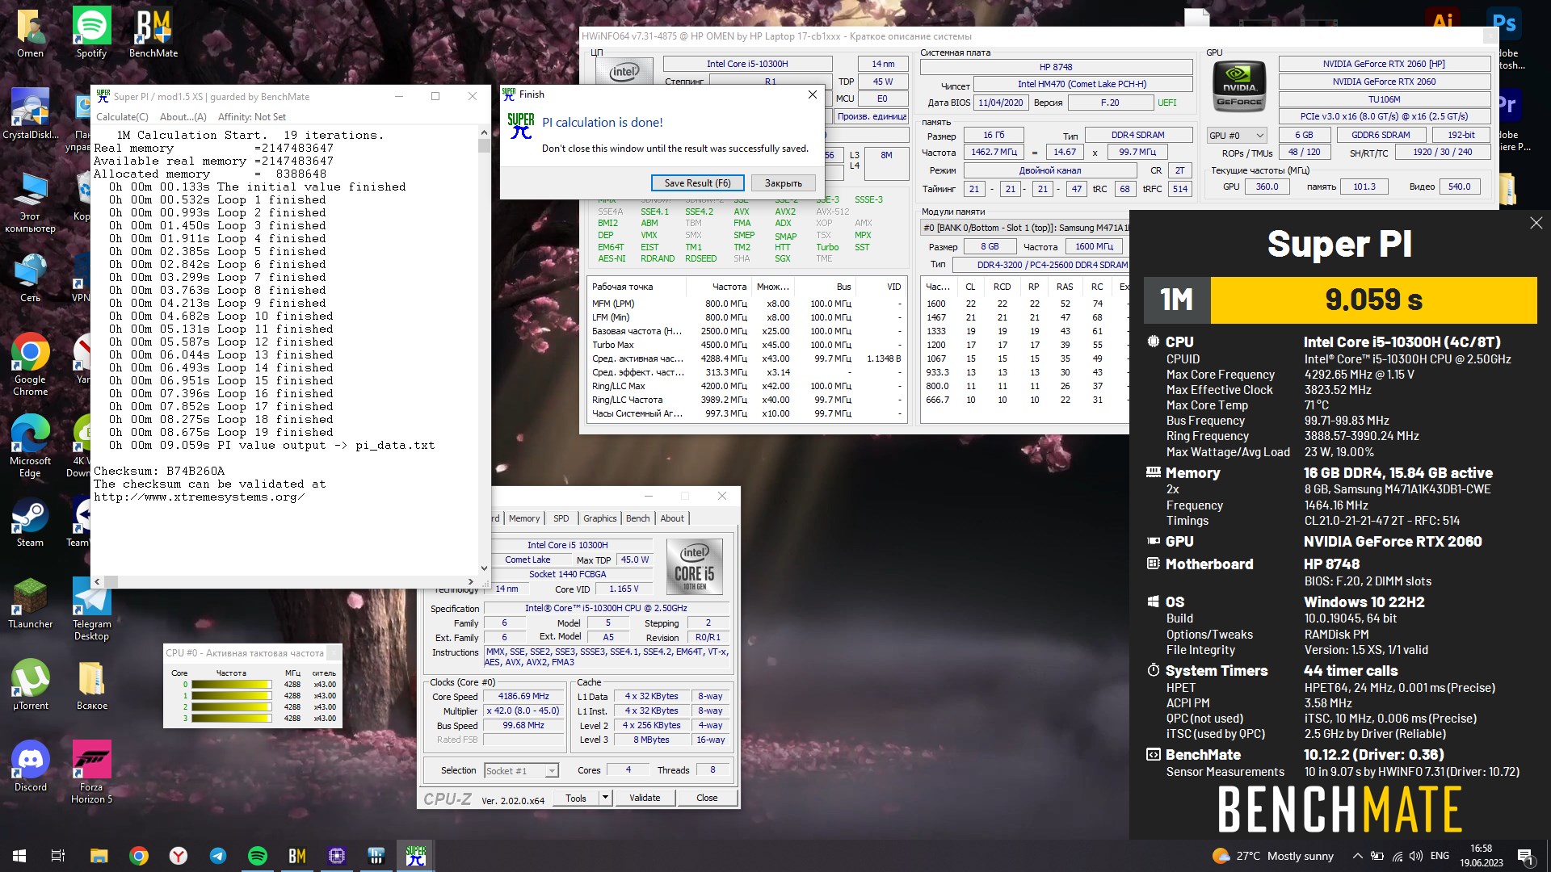Open About tab in CPU-Z
1551x872 pixels.
(671, 518)
